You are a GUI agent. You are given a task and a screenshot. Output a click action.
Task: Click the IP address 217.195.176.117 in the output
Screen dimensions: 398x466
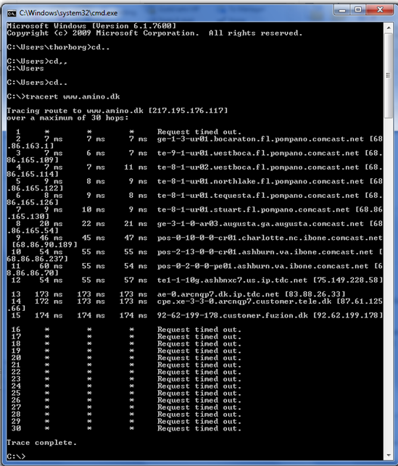click(x=188, y=111)
